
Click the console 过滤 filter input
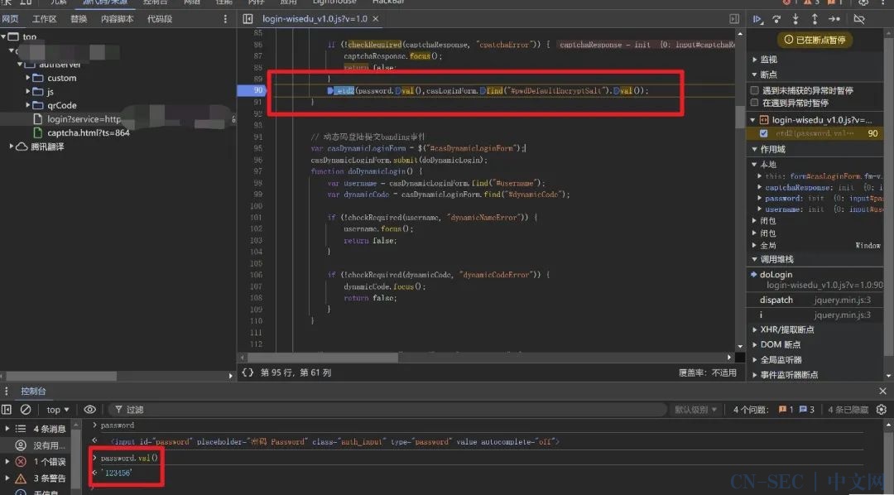(x=387, y=410)
